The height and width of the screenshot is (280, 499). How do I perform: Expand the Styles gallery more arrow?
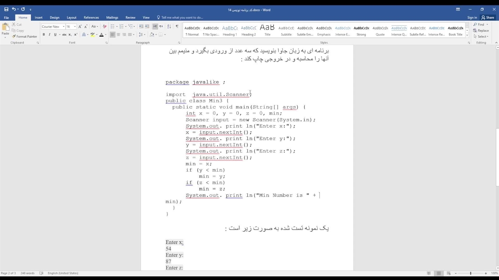click(x=467, y=36)
